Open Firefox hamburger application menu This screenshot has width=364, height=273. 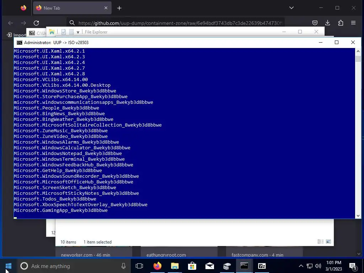[x=353, y=23]
